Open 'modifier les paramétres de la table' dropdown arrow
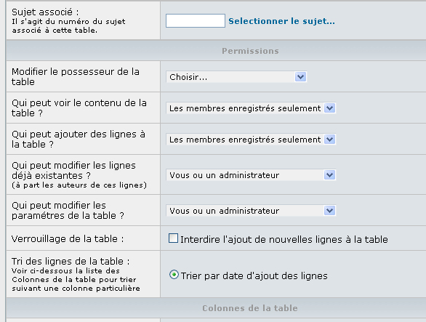Screen dimensions: 426x322 329,211
